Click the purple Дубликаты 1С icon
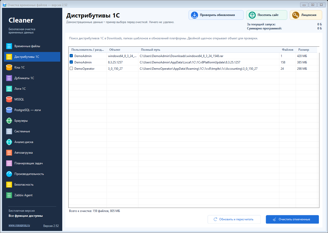328x233 pixels. point(9,78)
